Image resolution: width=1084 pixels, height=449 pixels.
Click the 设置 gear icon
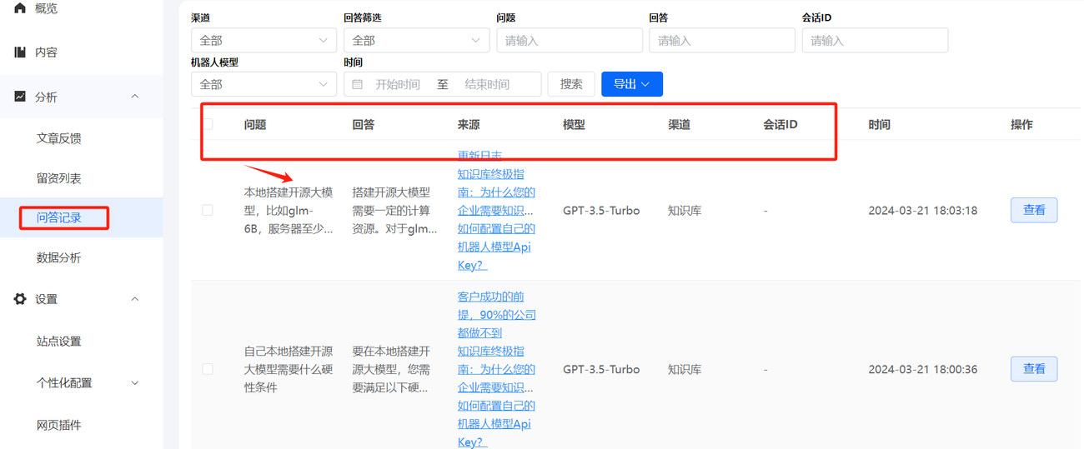(20, 299)
